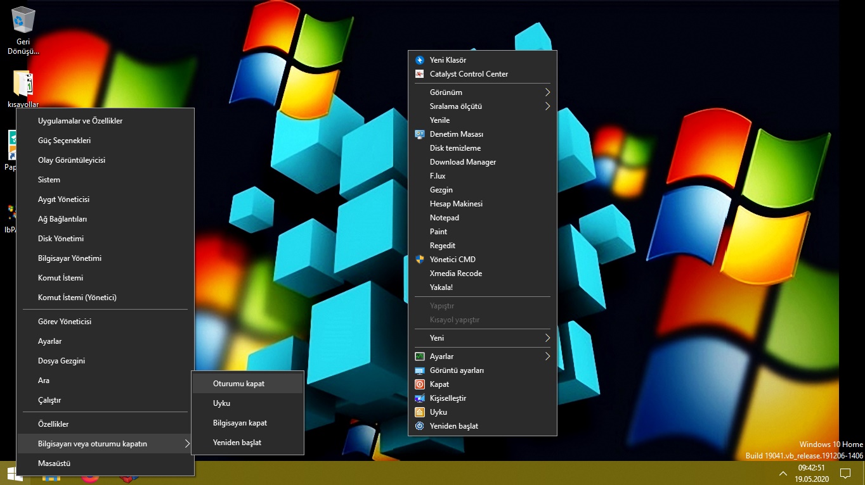Click the Catalyst Control Center icon

coord(419,74)
